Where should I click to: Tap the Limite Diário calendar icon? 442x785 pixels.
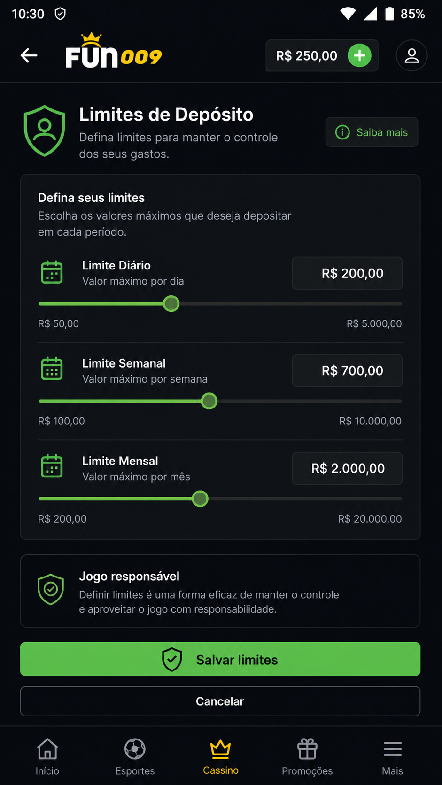[x=52, y=272]
